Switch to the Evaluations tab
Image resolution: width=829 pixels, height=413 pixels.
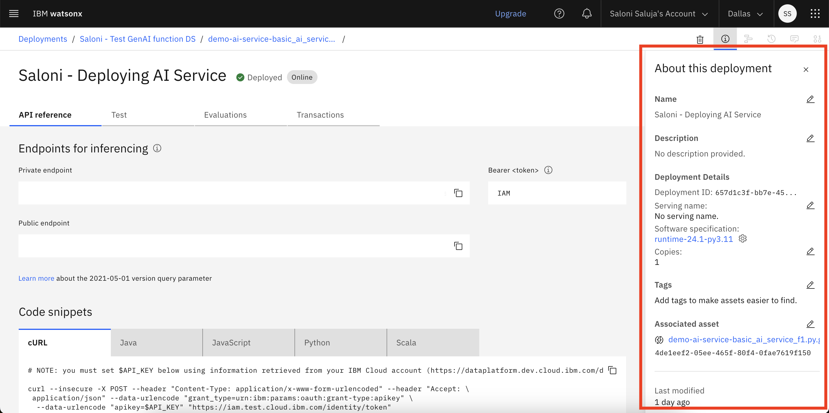241,115
